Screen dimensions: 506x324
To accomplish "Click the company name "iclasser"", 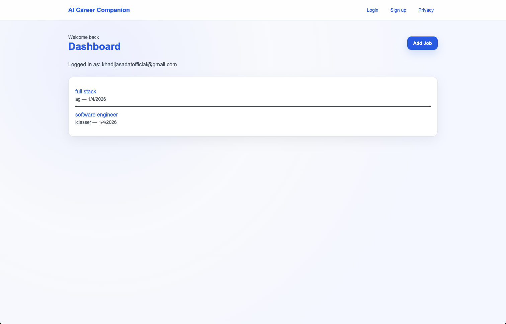I will pyautogui.click(x=83, y=122).
